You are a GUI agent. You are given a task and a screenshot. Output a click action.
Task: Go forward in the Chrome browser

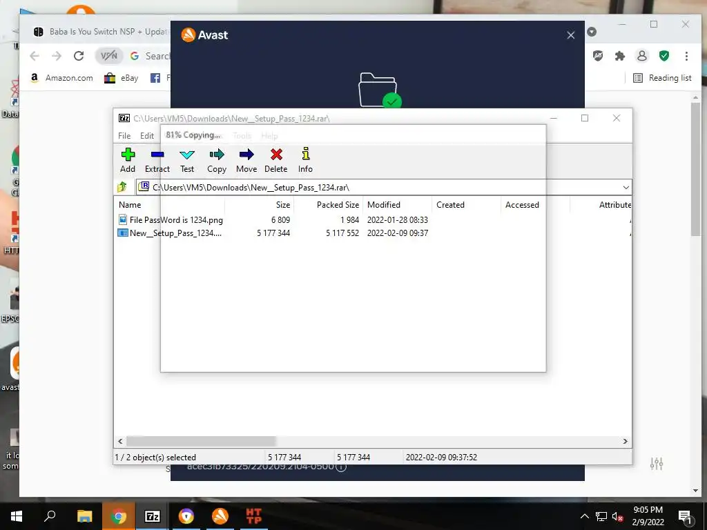(57, 56)
